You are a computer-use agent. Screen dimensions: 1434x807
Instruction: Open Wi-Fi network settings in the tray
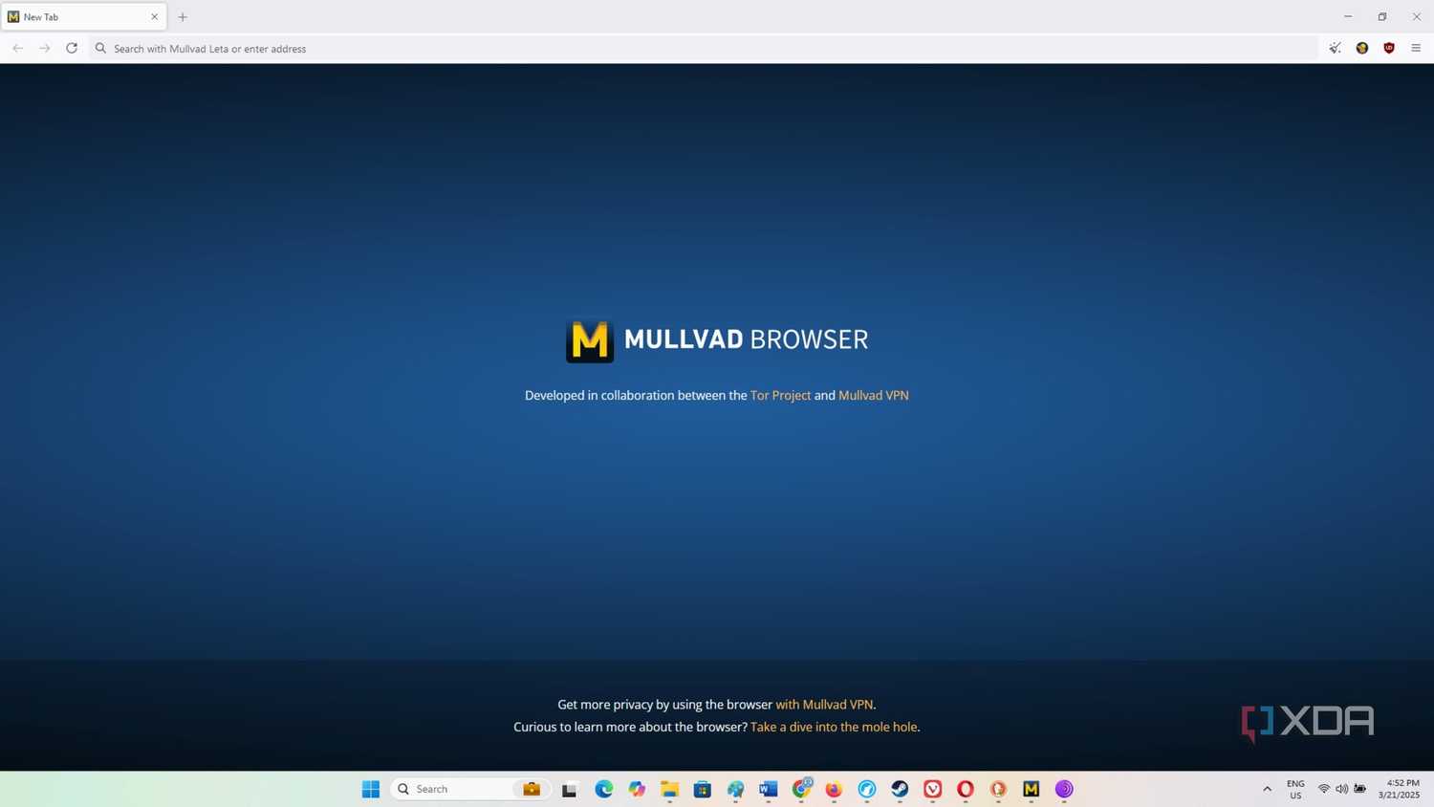1324,789
